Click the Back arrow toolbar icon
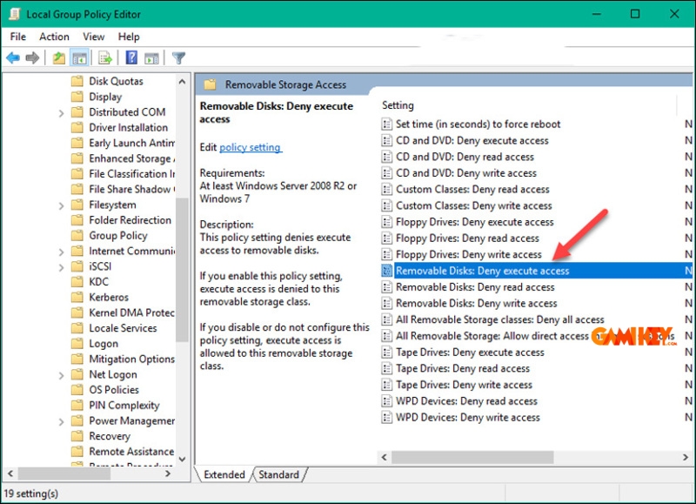 coord(13,57)
